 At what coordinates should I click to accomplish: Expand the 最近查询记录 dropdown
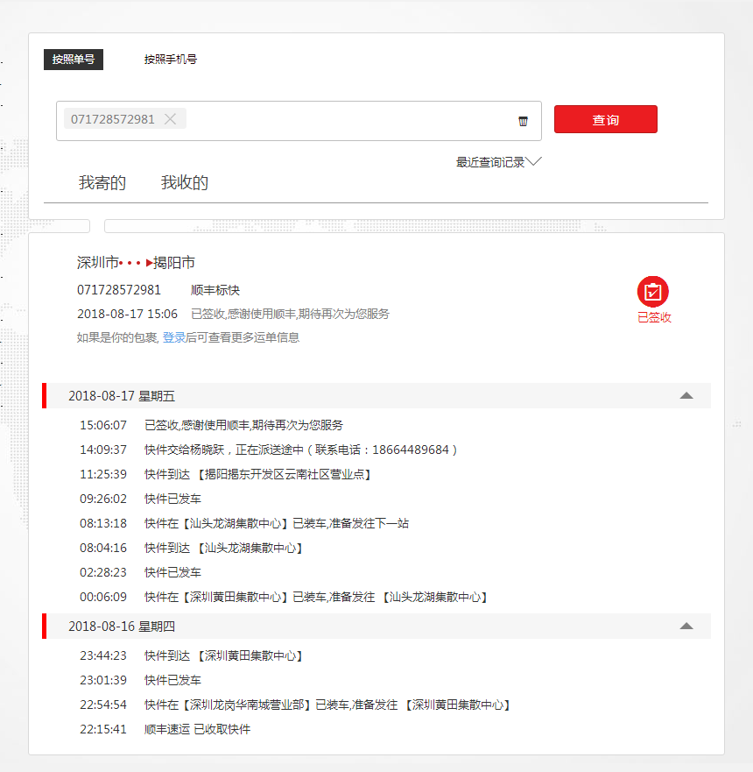point(498,162)
